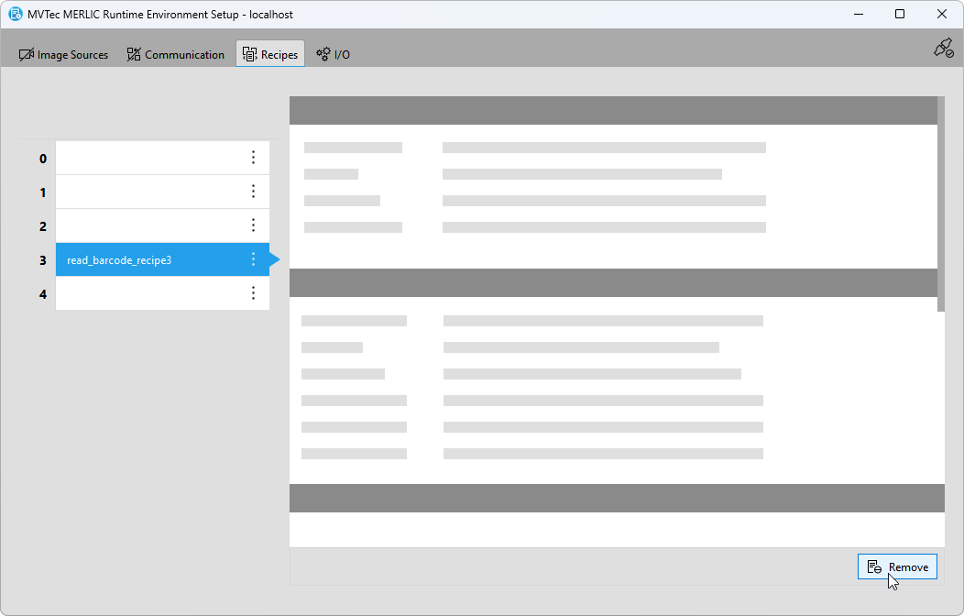
Task: Open three-dot menu for recipe slot 2
Action: pos(254,225)
